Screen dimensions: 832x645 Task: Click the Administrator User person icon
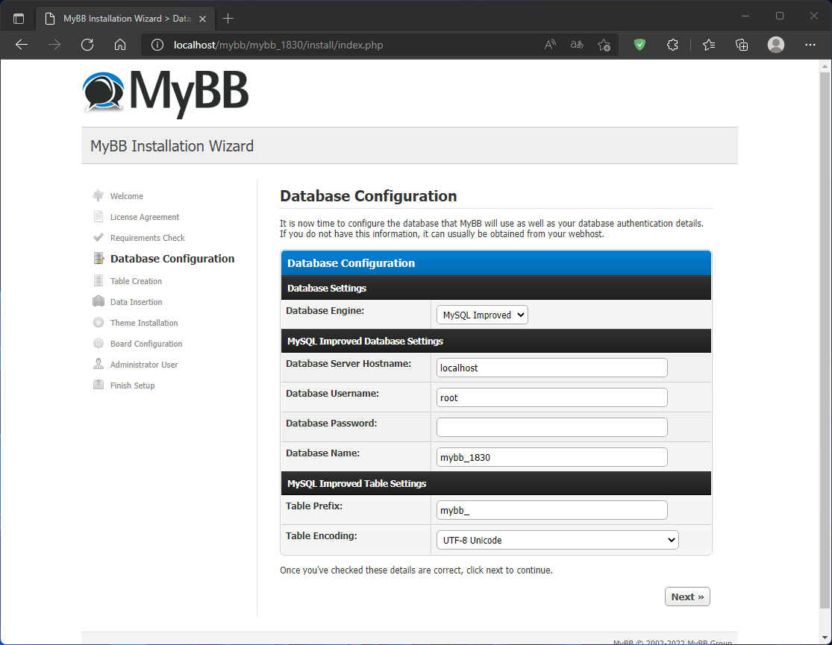coord(98,364)
